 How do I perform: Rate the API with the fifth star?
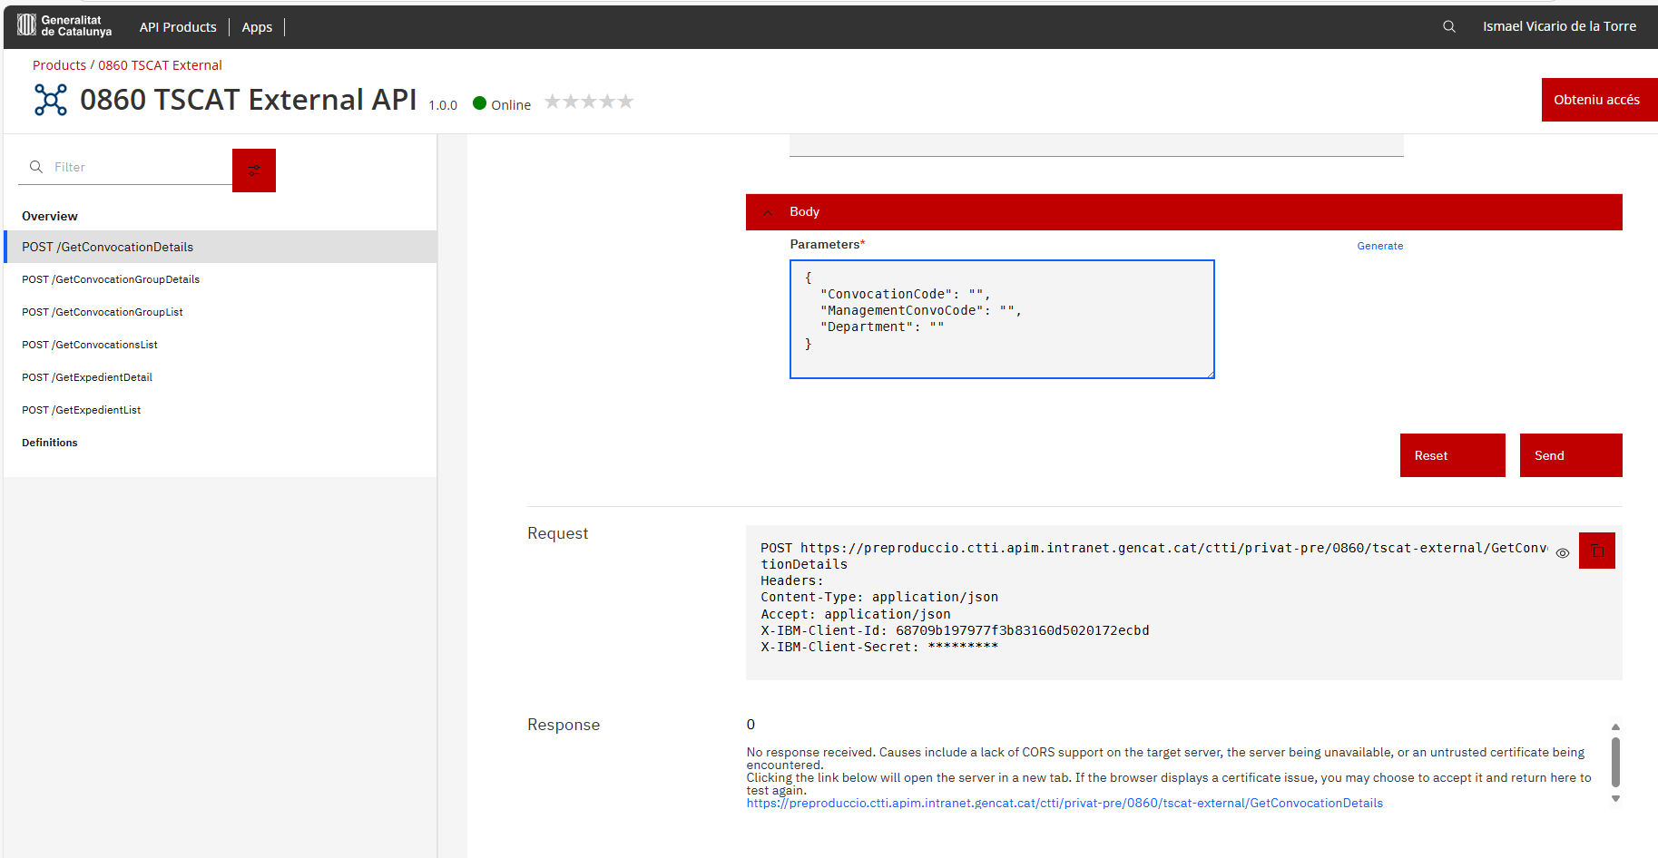pyautogui.click(x=625, y=102)
